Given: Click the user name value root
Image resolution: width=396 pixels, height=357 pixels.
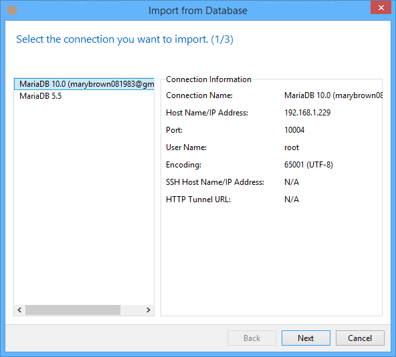Looking at the screenshot, I should click(x=292, y=147).
